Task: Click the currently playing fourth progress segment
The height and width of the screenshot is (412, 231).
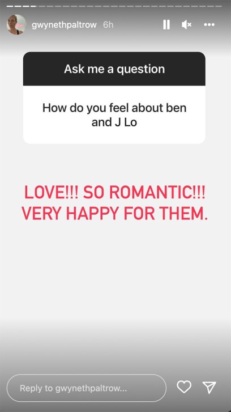Action: click(34, 6)
